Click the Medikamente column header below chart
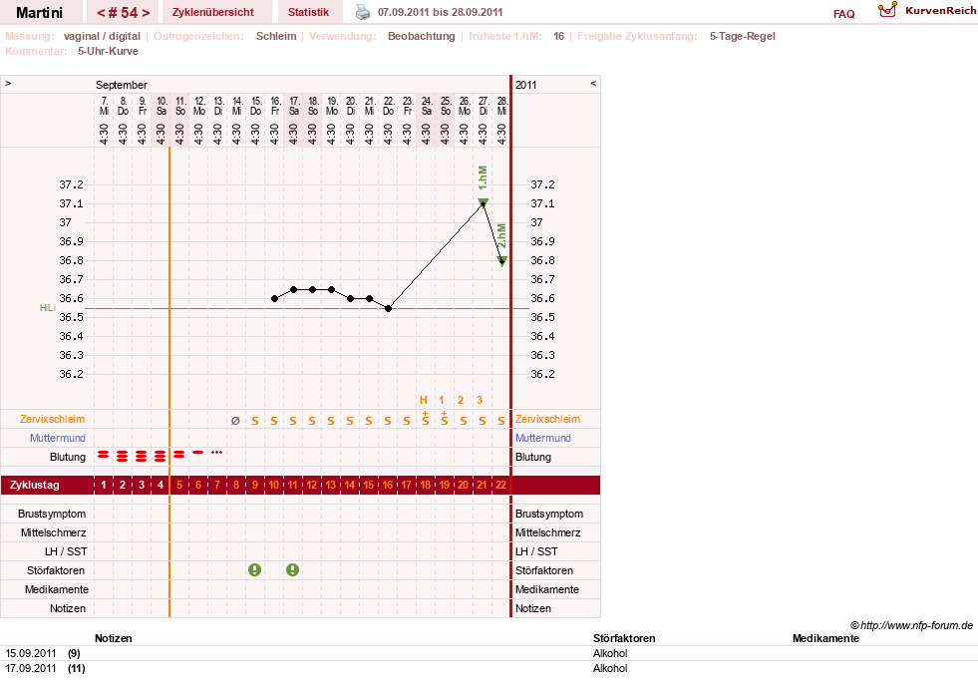This screenshot has height=697, width=978. pyautogui.click(x=825, y=638)
